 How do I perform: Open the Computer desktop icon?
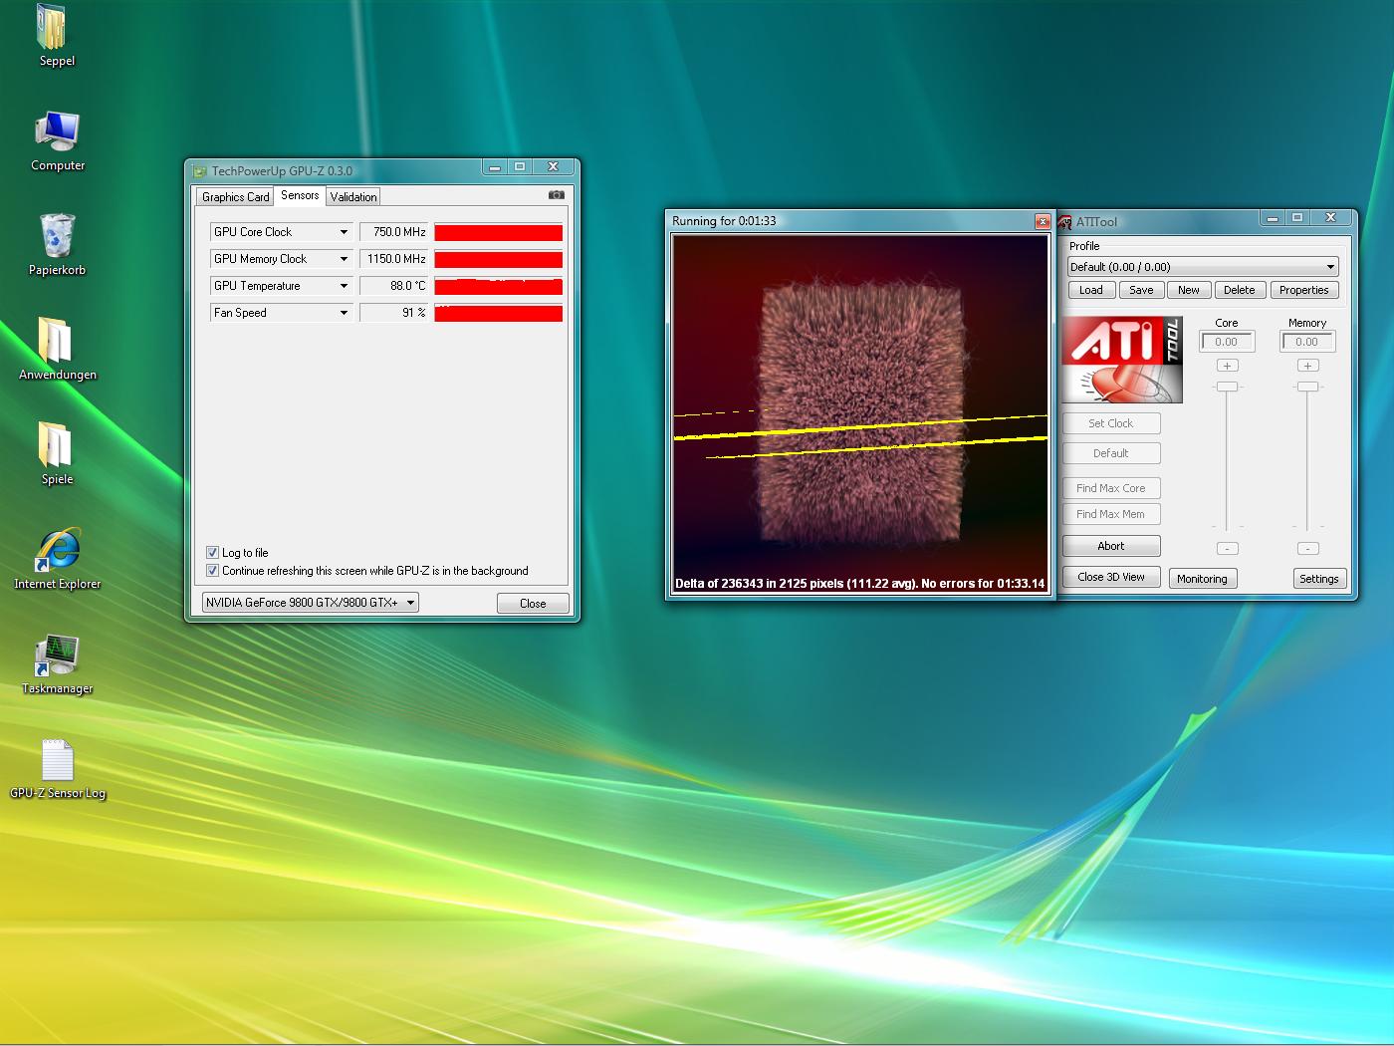57,131
